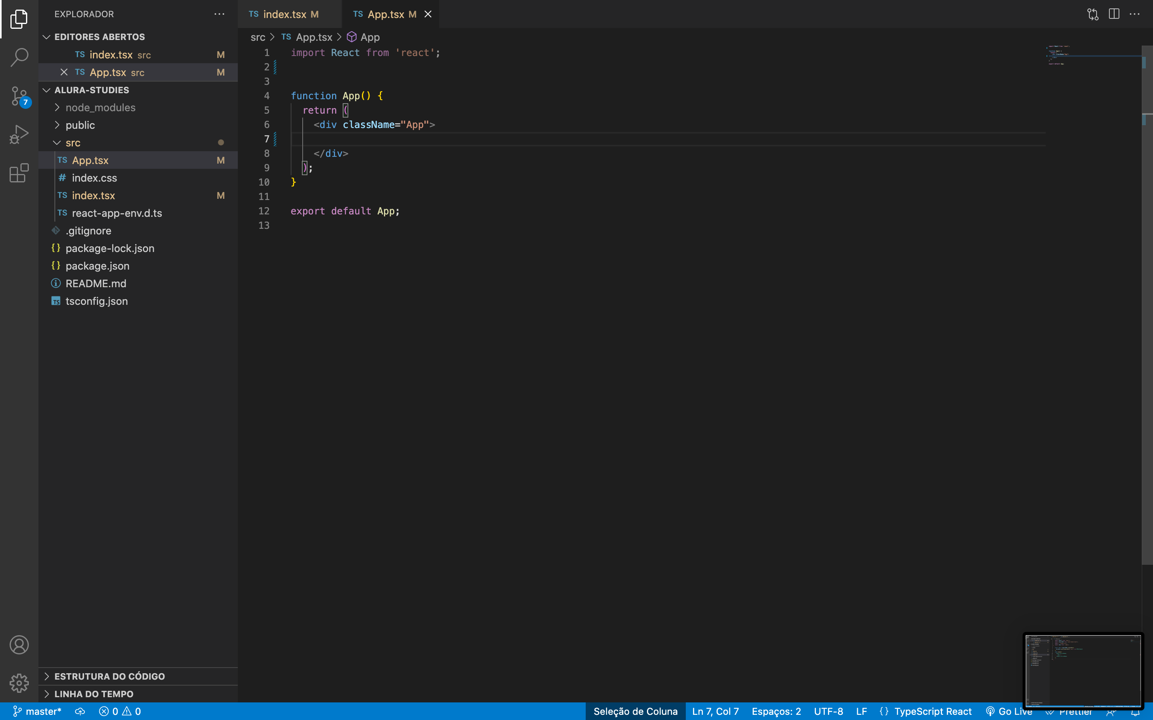The width and height of the screenshot is (1153, 720).
Task: Open changes compare icon in editor toolbar
Action: click(x=1093, y=14)
